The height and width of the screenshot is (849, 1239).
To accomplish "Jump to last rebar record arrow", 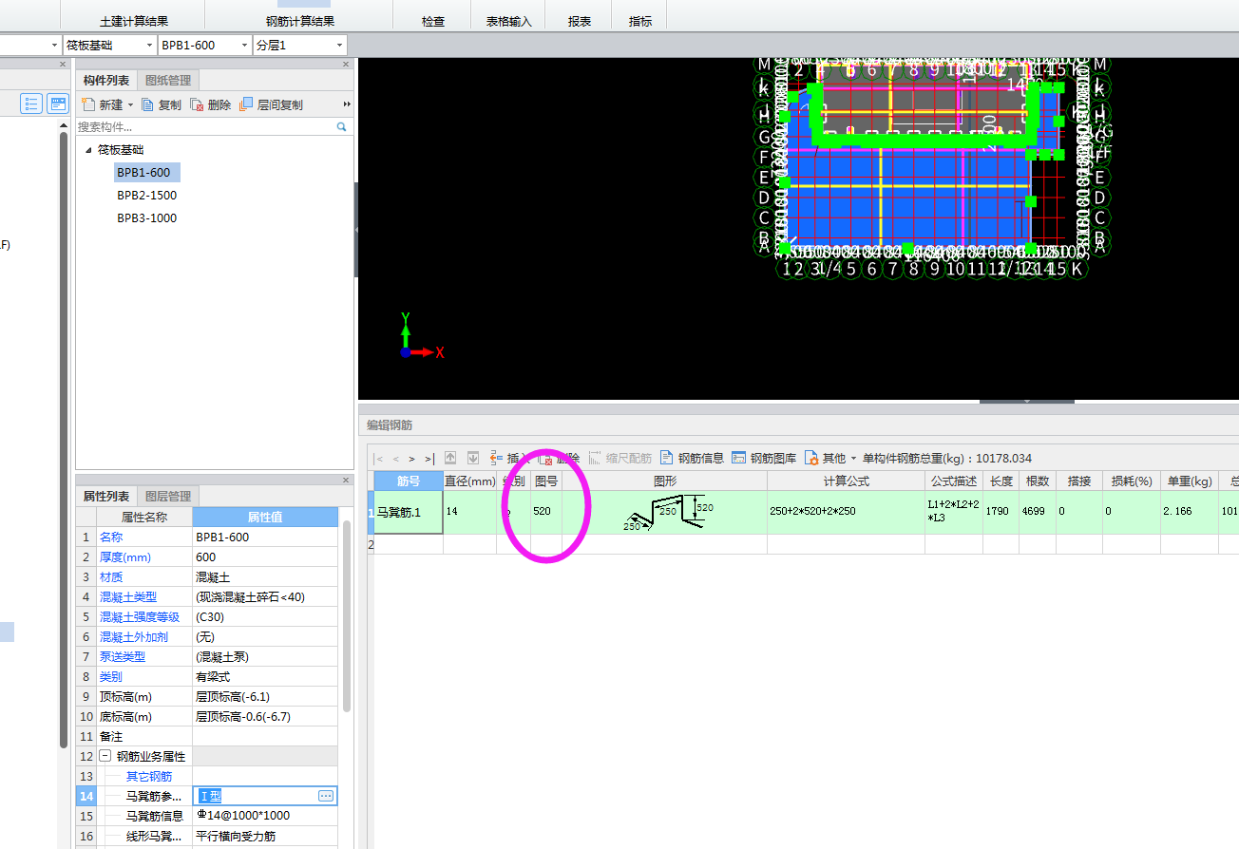I will (x=429, y=458).
